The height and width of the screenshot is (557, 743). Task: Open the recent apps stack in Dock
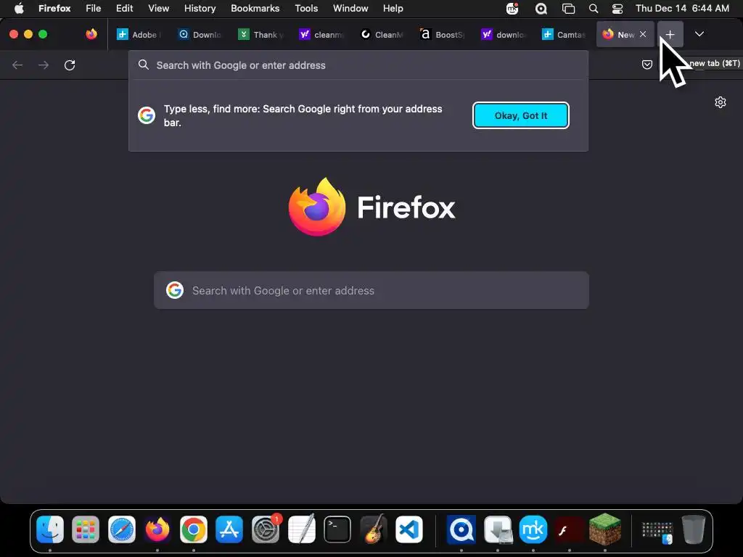coord(657,531)
